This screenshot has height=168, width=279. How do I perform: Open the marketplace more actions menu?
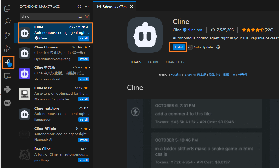(x=87, y=6)
